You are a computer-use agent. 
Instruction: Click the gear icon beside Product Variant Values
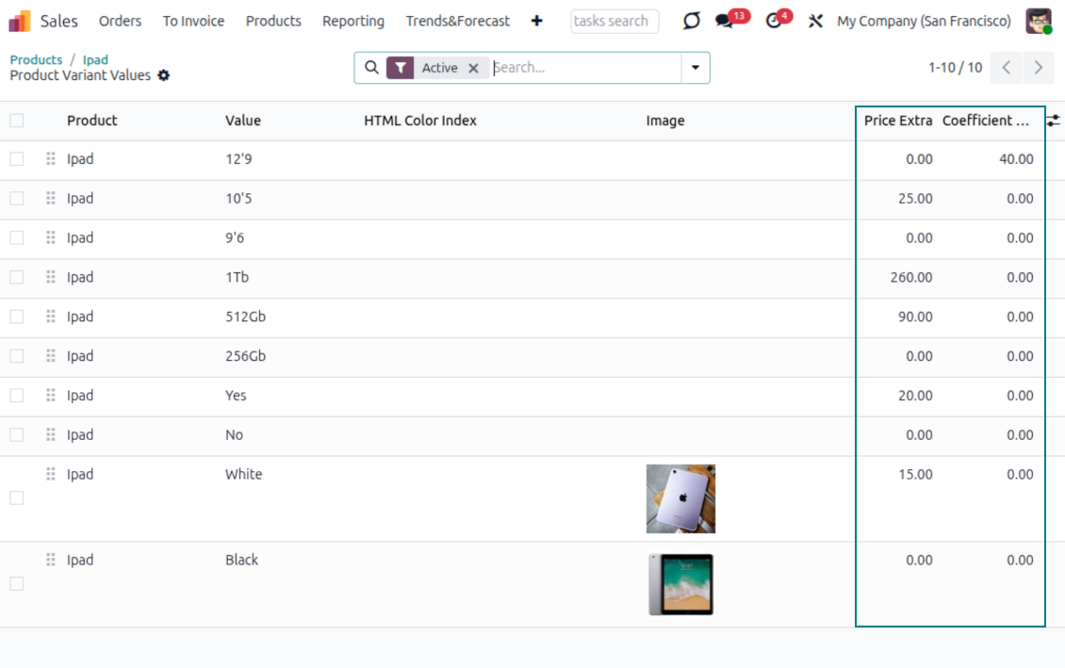point(164,75)
